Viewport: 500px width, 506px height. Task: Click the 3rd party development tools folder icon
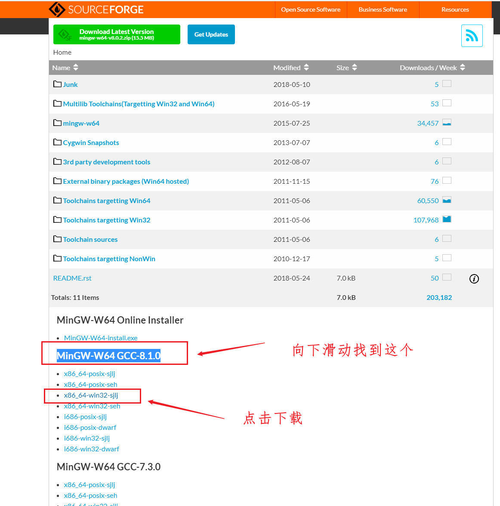tap(58, 162)
